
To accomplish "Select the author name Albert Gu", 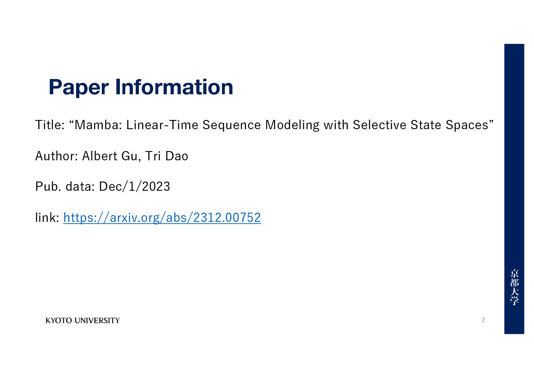I will click(x=110, y=156).
